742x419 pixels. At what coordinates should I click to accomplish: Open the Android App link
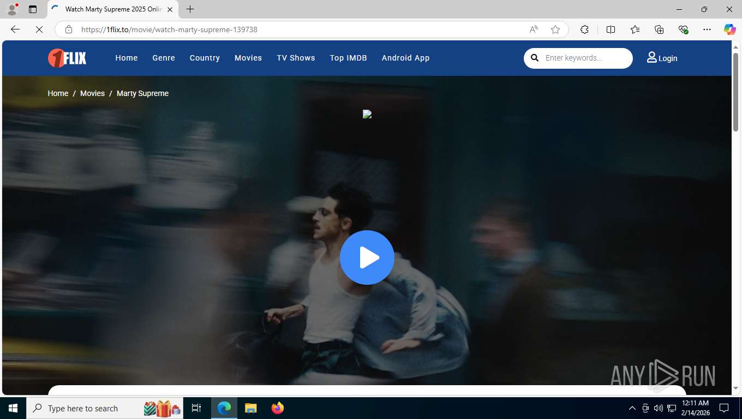coord(405,58)
